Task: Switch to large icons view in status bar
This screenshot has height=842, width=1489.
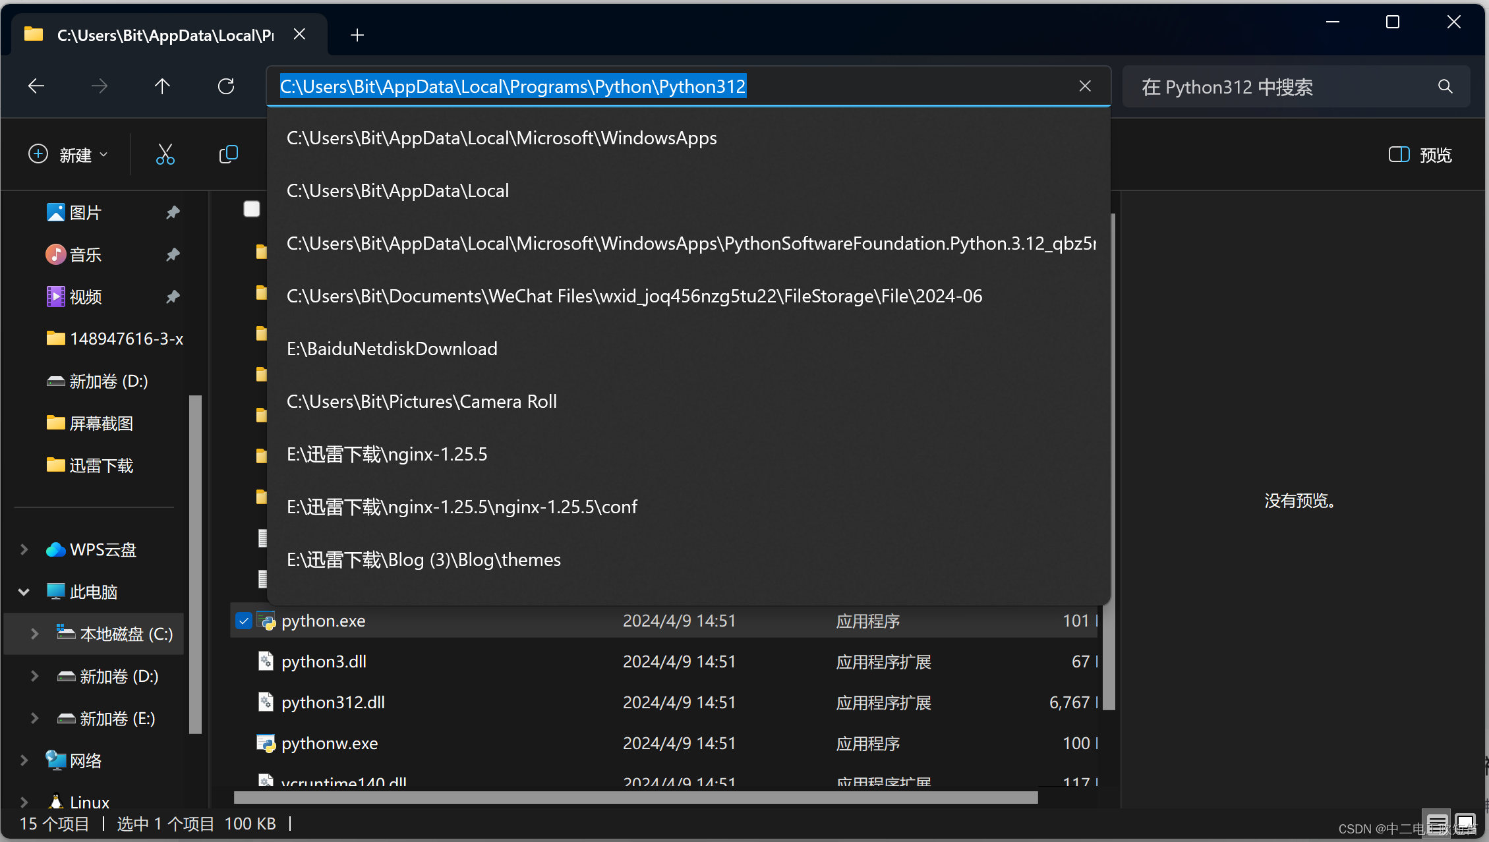Action: (1465, 823)
